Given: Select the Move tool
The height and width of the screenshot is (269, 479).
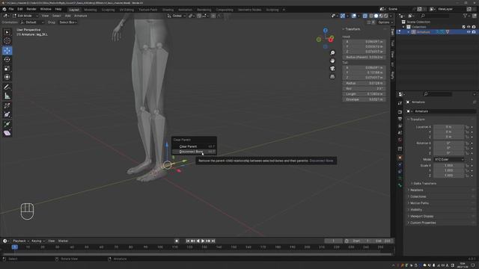Looking at the screenshot, I should 7,51.
